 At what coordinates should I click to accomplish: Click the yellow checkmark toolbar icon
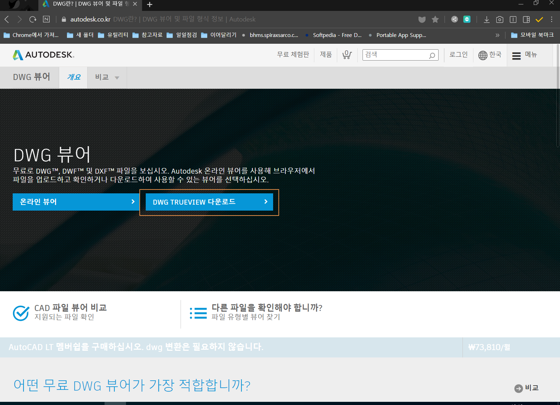coord(539,19)
